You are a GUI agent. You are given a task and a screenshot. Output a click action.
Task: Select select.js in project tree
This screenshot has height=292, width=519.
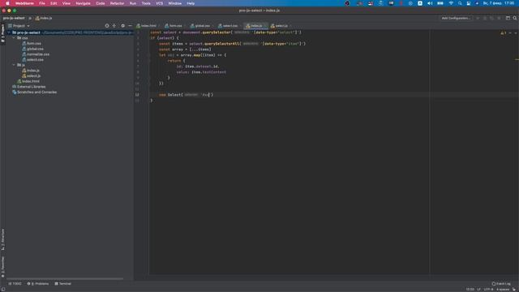[x=31, y=76]
